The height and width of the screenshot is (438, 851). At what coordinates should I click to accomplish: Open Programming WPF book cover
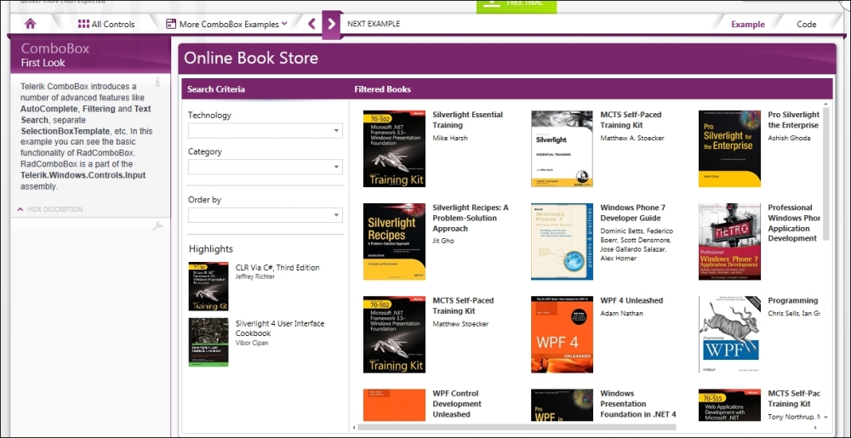coord(729,334)
